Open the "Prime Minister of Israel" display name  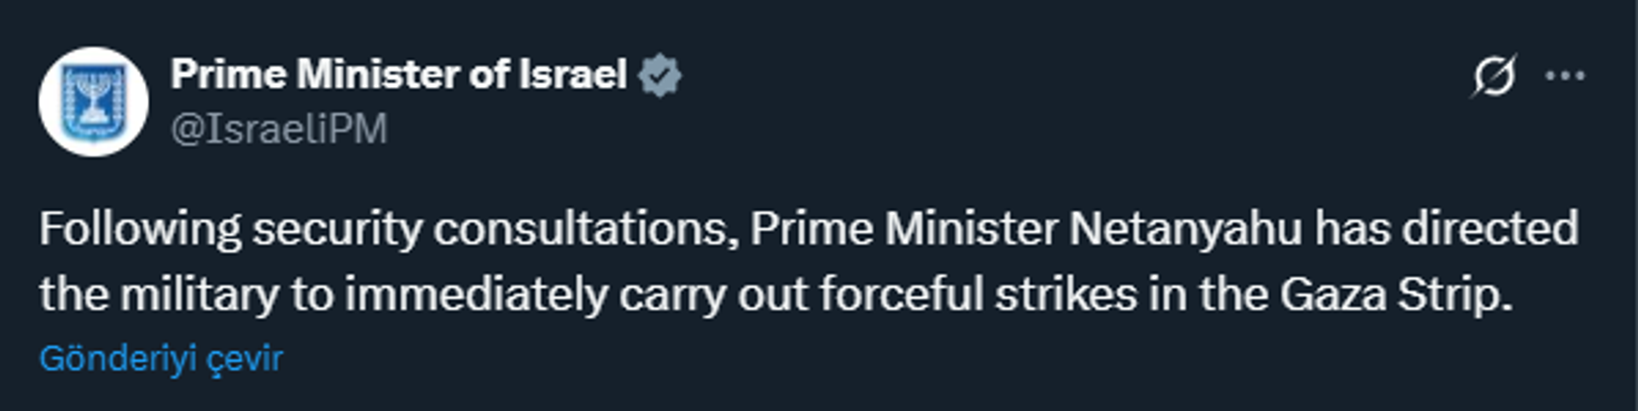click(398, 74)
